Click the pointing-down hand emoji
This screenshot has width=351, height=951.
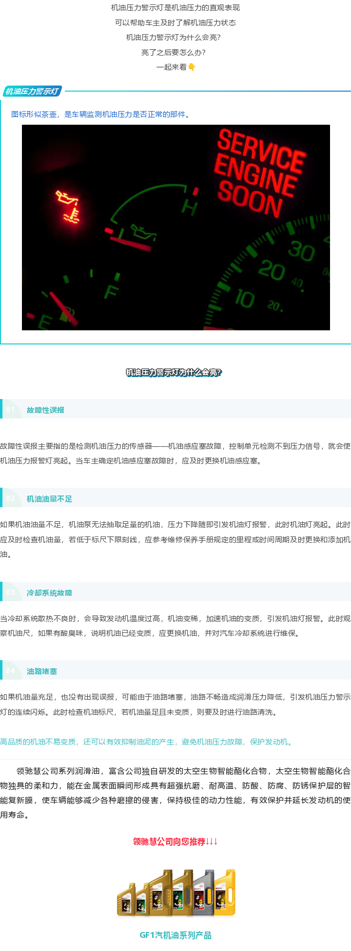tap(192, 67)
